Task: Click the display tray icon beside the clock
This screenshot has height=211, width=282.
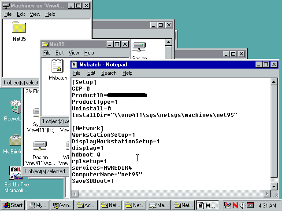Action: click(x=250, y=205)
